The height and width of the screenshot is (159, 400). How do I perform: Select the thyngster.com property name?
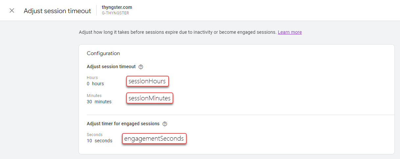[117, 7]
